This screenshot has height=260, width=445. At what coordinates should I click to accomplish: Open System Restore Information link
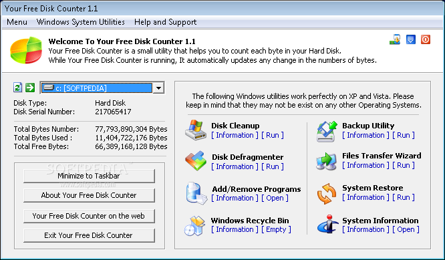coord(365,197)
